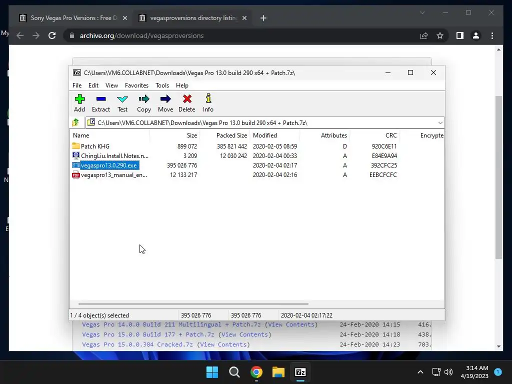Click the Patch KHG folder icon
Viewport: 512px width, 384px height.
pyautogui.click(x=76, y=146)
